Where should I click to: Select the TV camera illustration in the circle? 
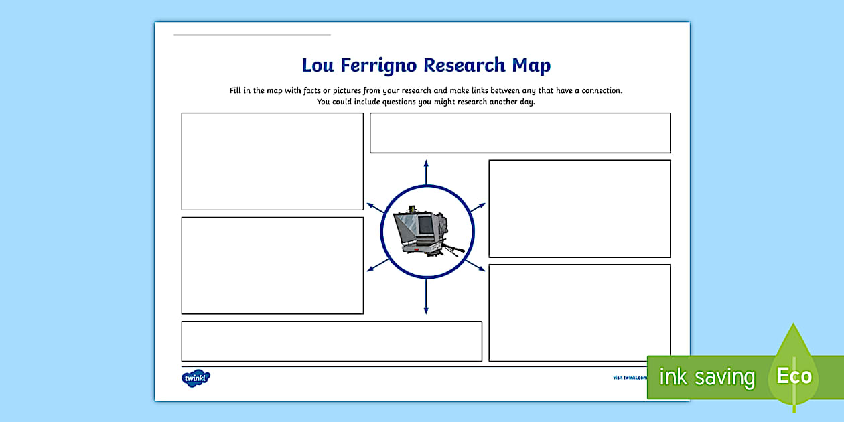427,231
